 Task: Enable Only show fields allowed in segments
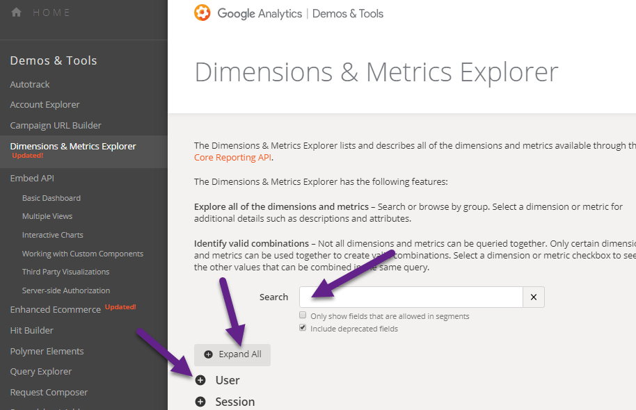303,315
